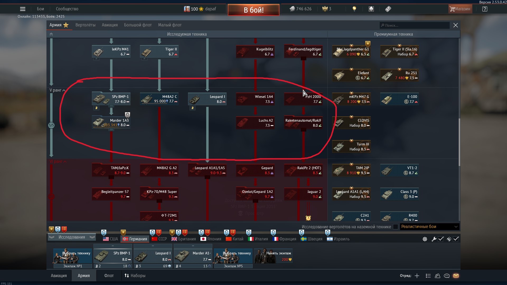Open the inventory ticket icon in top bar
This screenshot has height=285, width=507.
(388, 9)
